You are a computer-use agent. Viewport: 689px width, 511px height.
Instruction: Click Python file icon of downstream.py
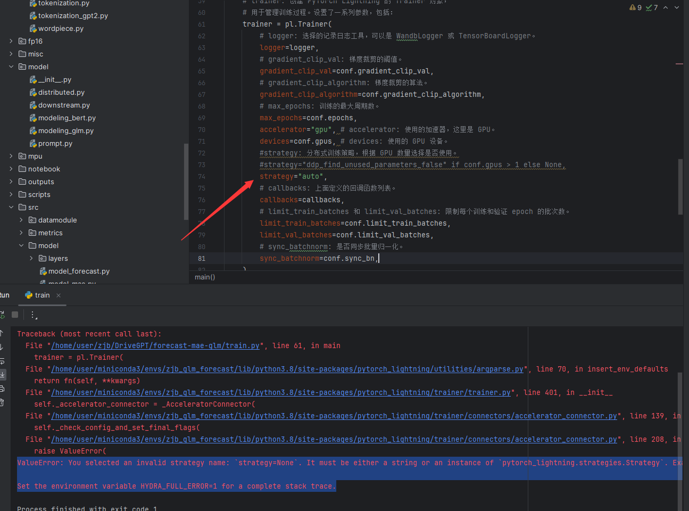coord(33,105)
